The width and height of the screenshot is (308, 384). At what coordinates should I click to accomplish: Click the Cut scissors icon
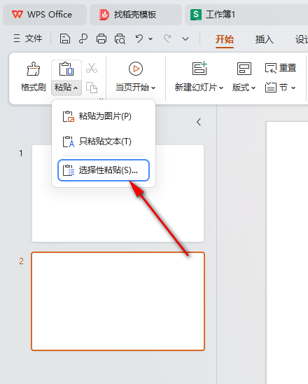(x=92, y=68)
